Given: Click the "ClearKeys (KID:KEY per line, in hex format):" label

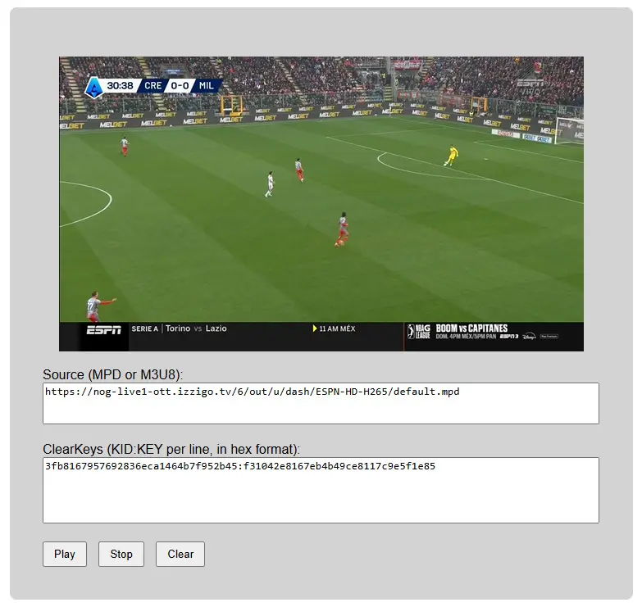Looking at the screenshot, I should tap(171, 449).
